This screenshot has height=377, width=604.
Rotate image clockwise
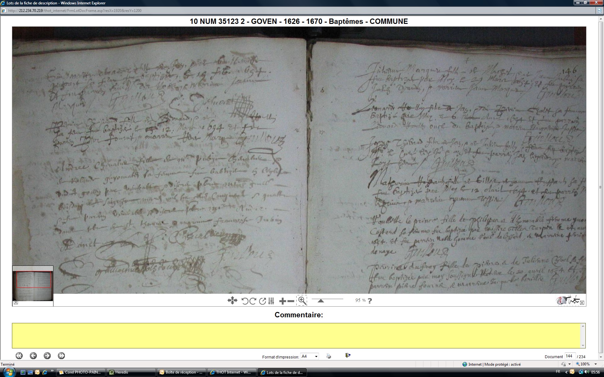tap(253, 301)
